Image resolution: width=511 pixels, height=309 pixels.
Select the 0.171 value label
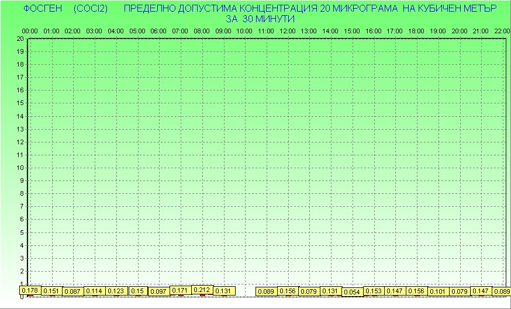tap(181, 290)
